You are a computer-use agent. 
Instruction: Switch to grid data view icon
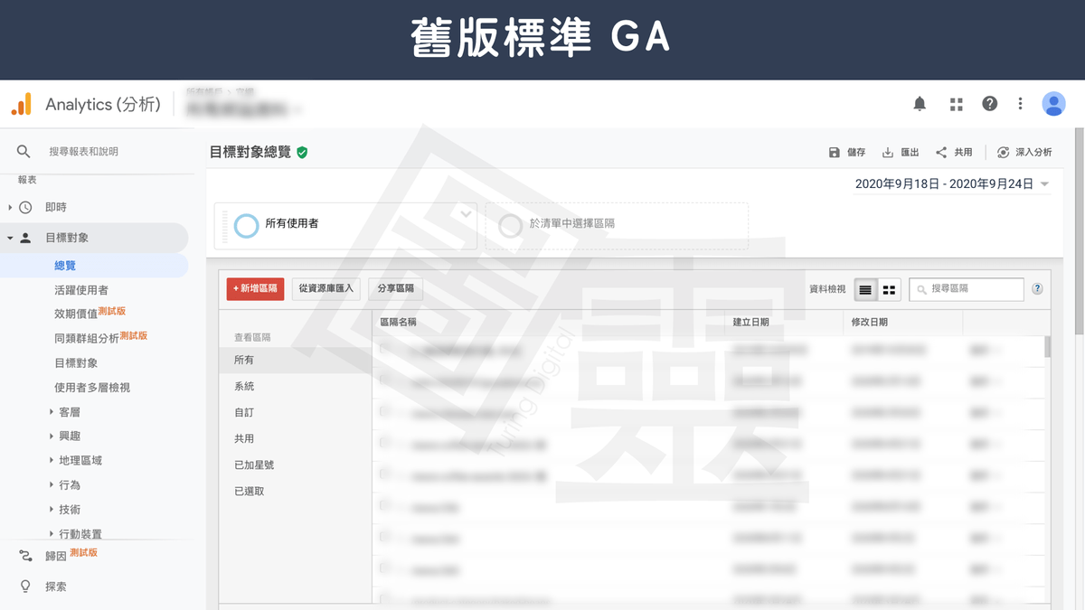coord(889,289)
